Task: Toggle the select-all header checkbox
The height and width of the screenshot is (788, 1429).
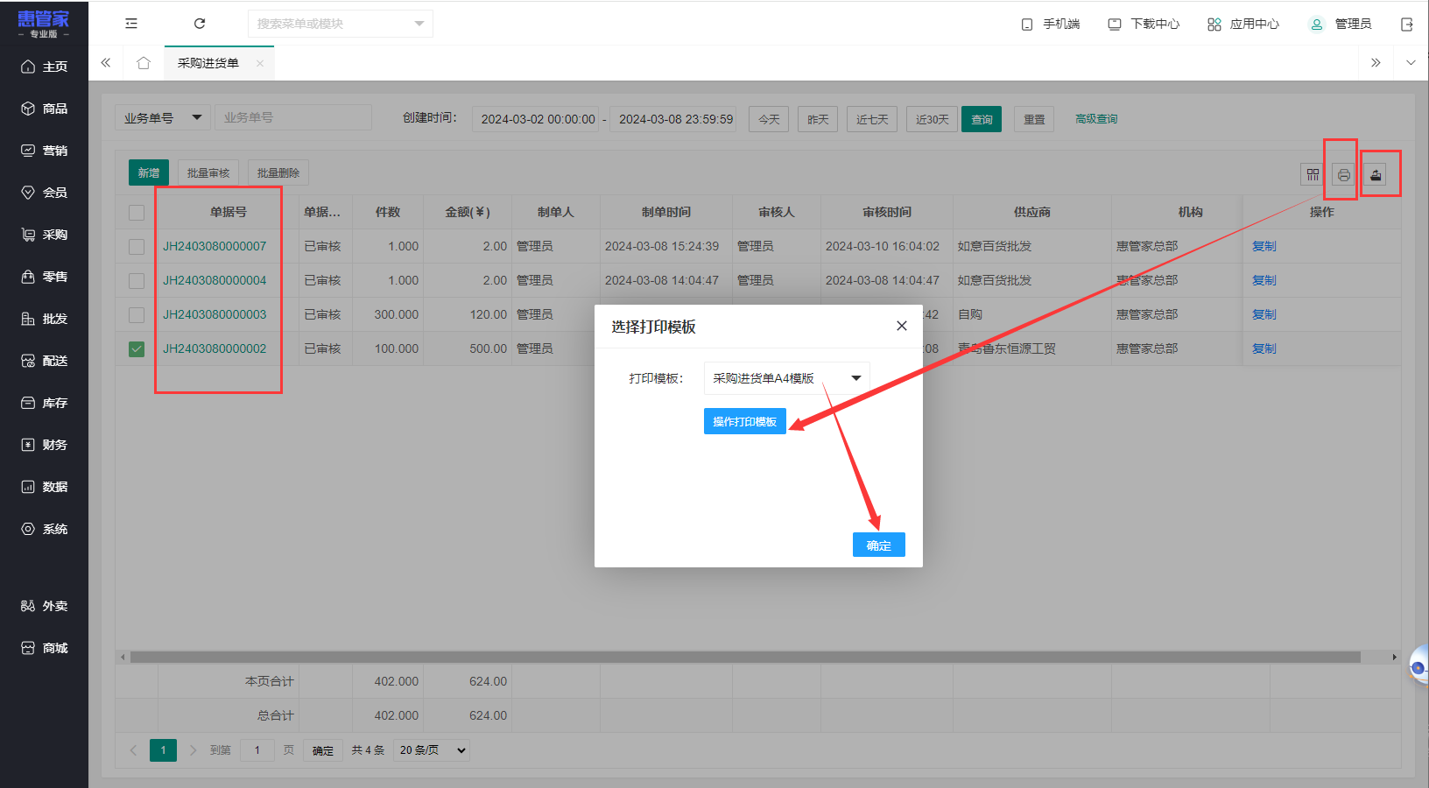Action: click(137, 213)
